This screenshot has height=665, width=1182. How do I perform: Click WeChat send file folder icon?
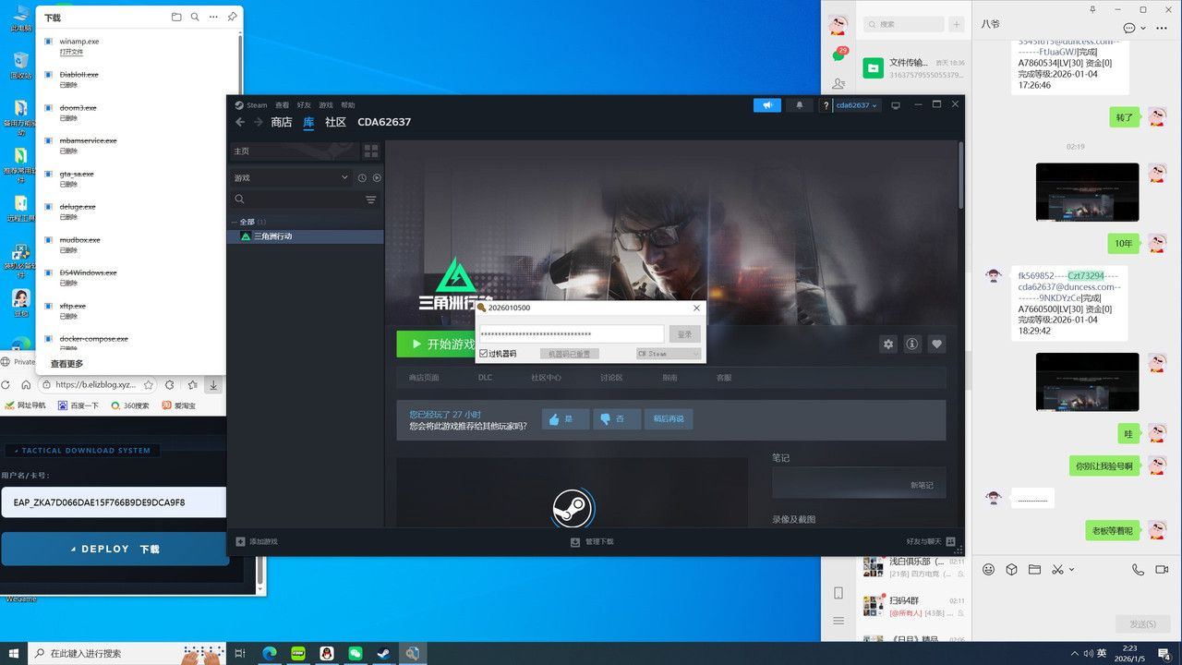point(1034,570)
